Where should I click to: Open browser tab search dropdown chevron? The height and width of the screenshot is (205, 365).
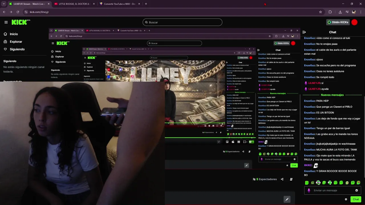tap(4, 4)
